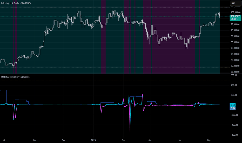Click the 60,000.00 price axis label
242x143 pixels.
pos(235,66)
